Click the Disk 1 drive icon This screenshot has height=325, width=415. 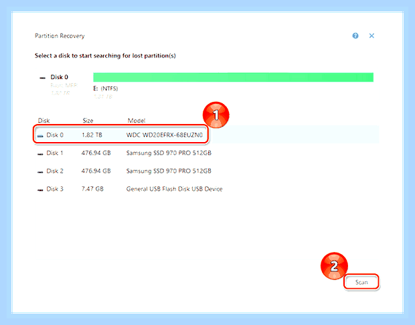coord(40,154)
